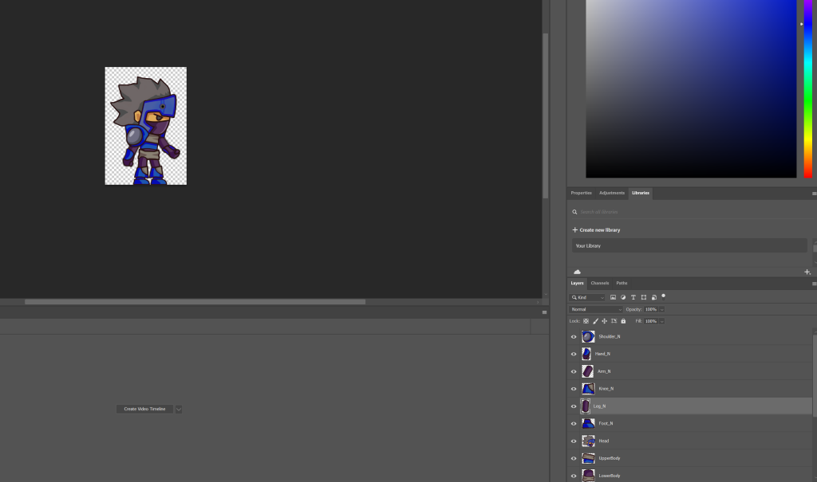Click the type layer filter icon
The height and width of the screenshot is (482, 817).
pyautogui.click(x=633, y=297)
